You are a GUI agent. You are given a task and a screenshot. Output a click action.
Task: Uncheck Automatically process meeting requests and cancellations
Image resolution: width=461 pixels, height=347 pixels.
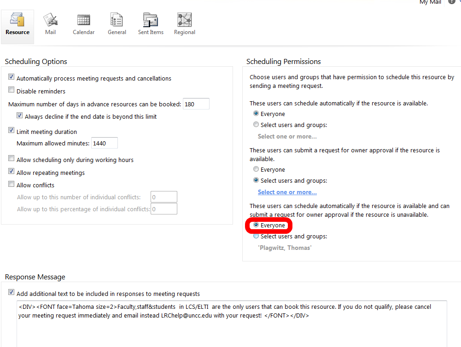pyautogui.click(x=12, y=78)
